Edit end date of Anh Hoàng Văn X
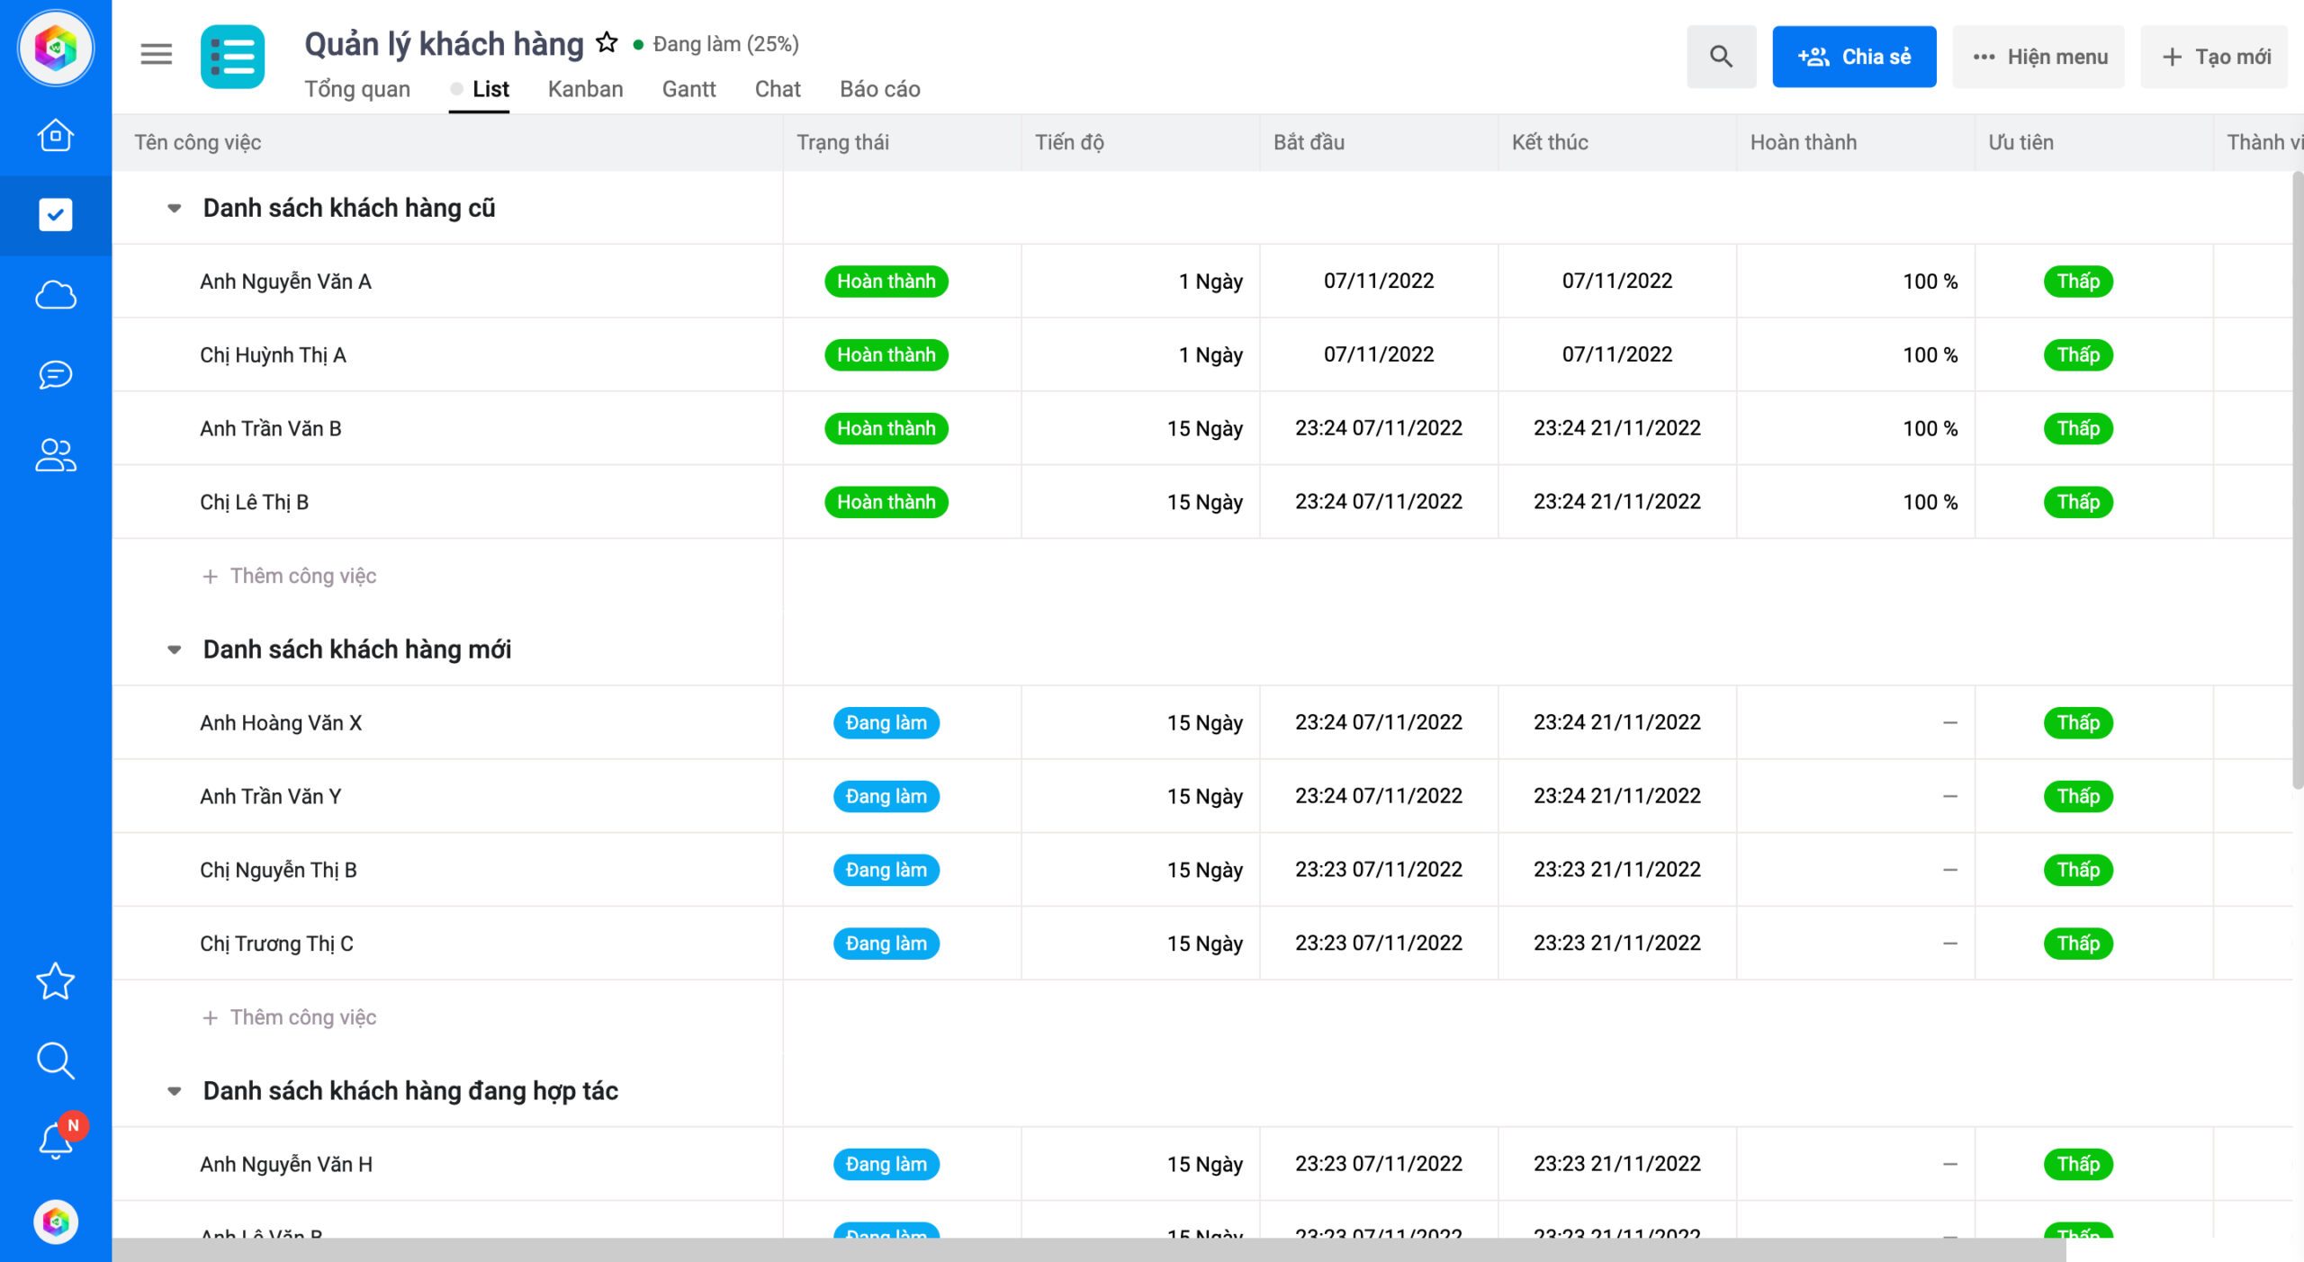This screenshot has height=1262, width=2304. [x=1616, y=723]
